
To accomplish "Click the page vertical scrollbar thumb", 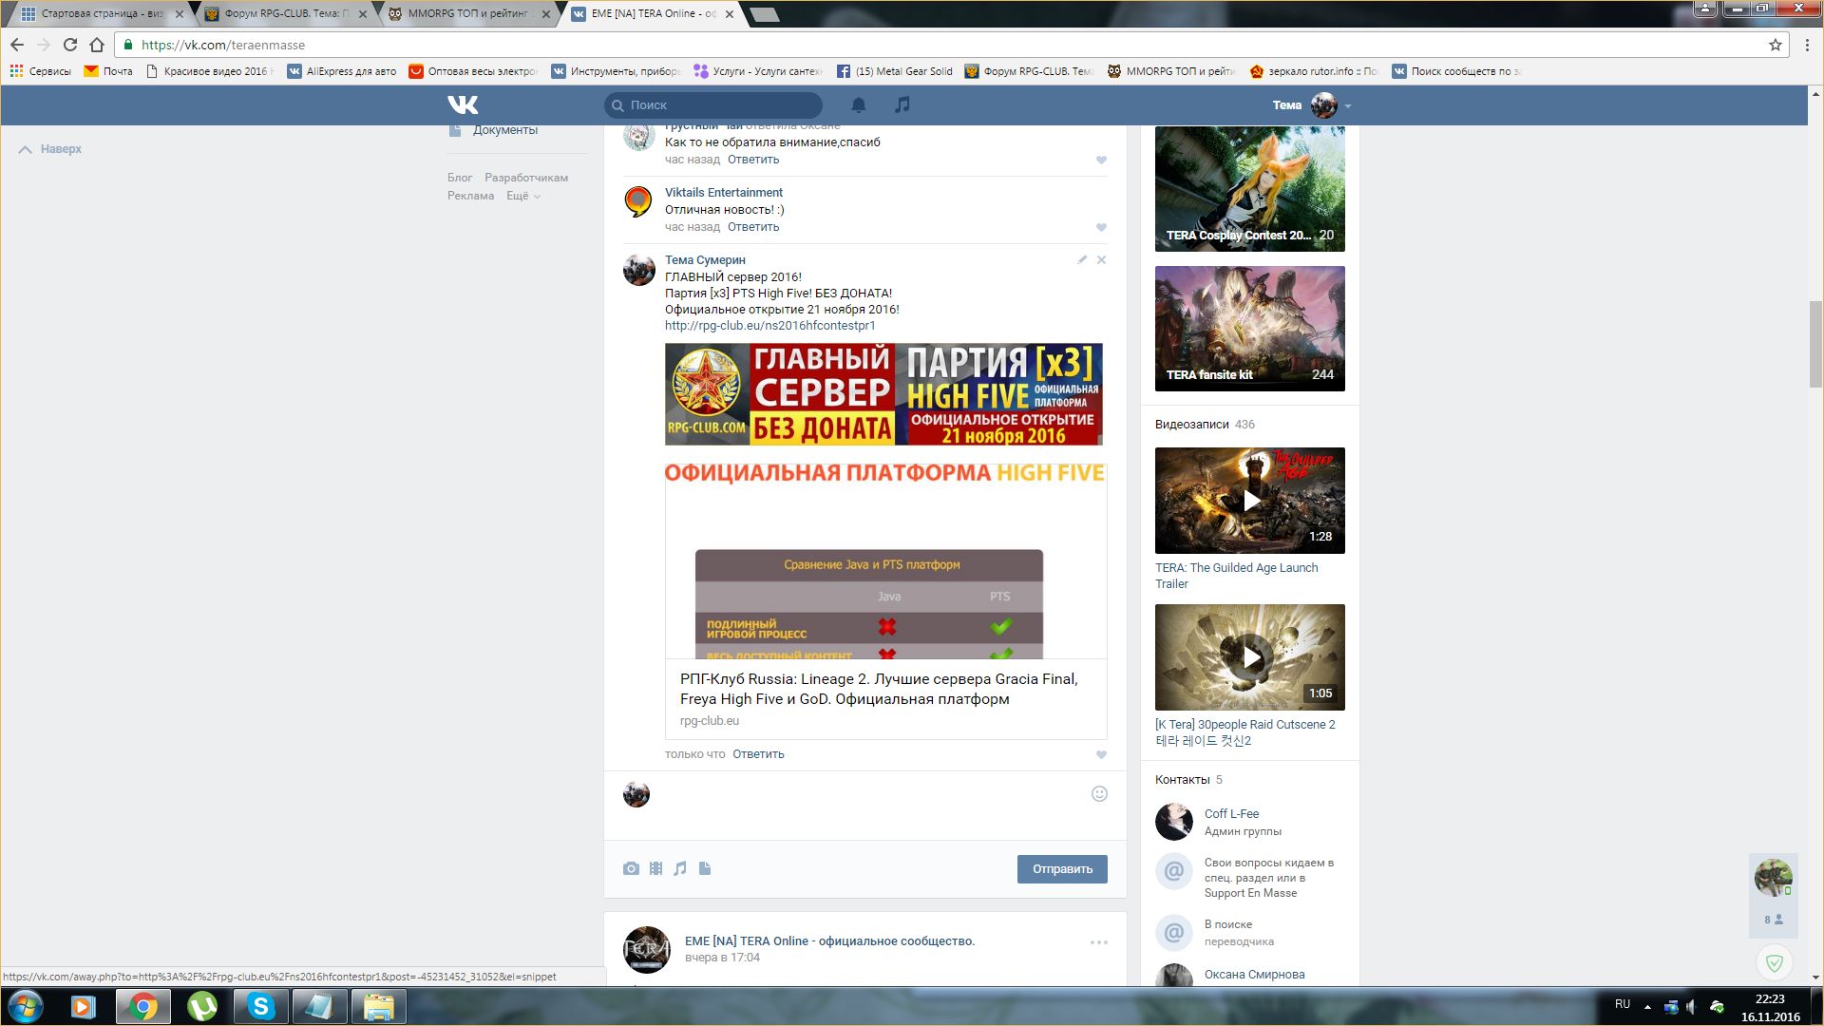I will click(x=1815, y=344).
